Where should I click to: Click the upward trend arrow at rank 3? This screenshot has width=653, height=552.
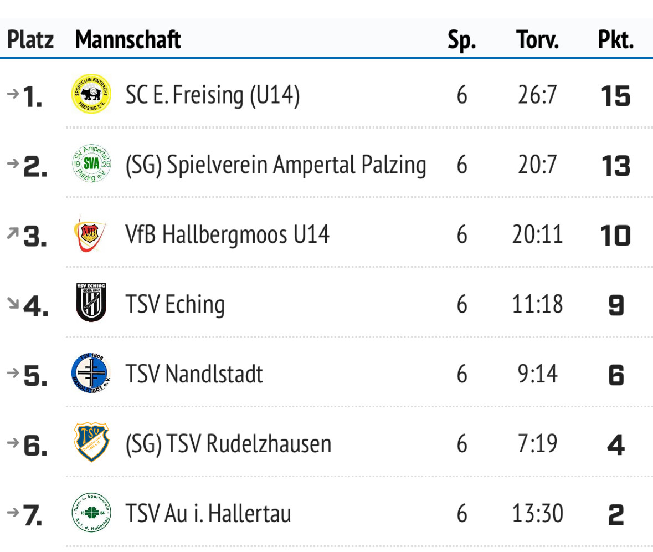click(13, 233)
